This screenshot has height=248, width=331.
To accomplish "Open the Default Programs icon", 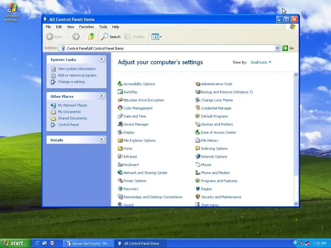I will click(198, 116).
